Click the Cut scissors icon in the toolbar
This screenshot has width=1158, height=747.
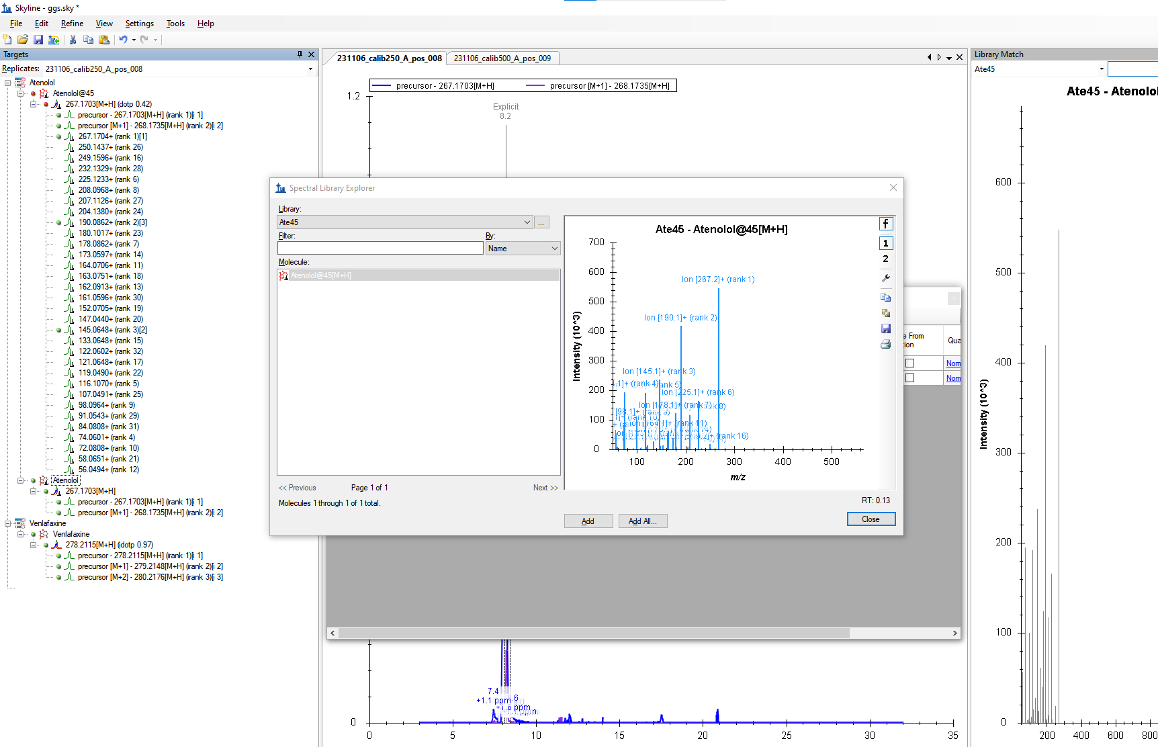point(73,40)
